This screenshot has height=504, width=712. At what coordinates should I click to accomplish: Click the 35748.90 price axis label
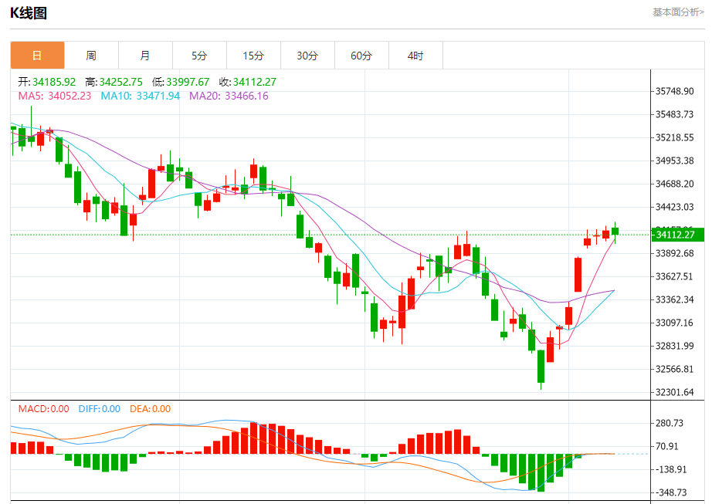(x=675, y=91)
